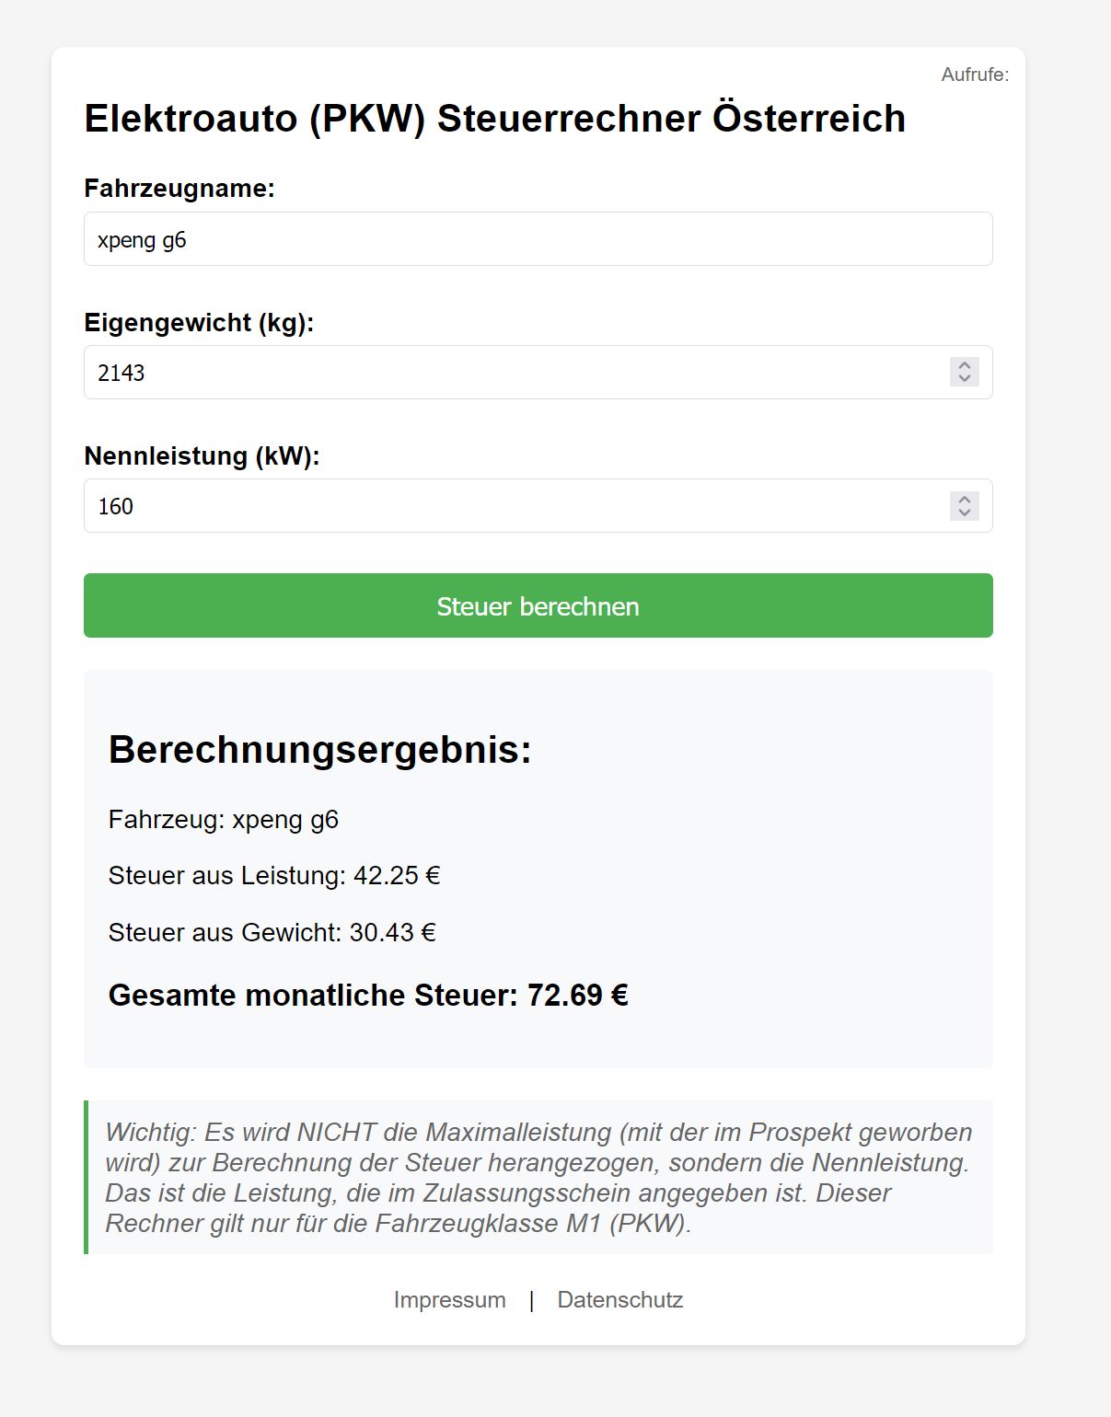Viewport: 1111px width, 1417px height.
Task: Click the Gesamte monatliche Steuer total
Action: (367, 996)
